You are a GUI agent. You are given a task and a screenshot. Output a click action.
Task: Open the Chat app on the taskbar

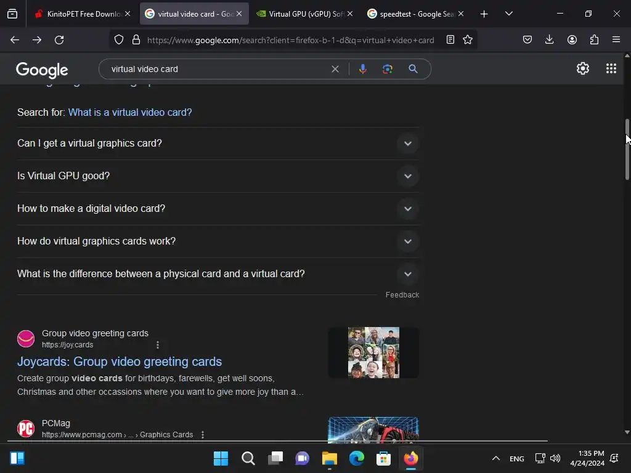[302, 458]
